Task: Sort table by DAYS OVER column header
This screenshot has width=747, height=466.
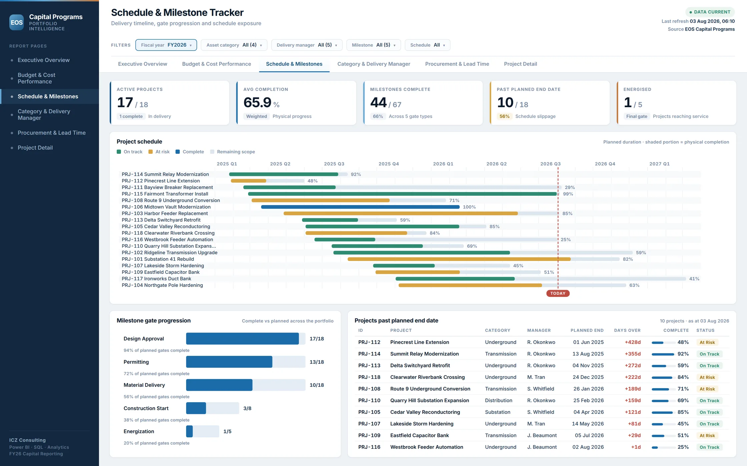Action: coord(627,331)
